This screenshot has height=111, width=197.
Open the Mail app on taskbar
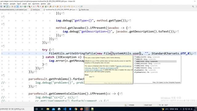[53, 109]
